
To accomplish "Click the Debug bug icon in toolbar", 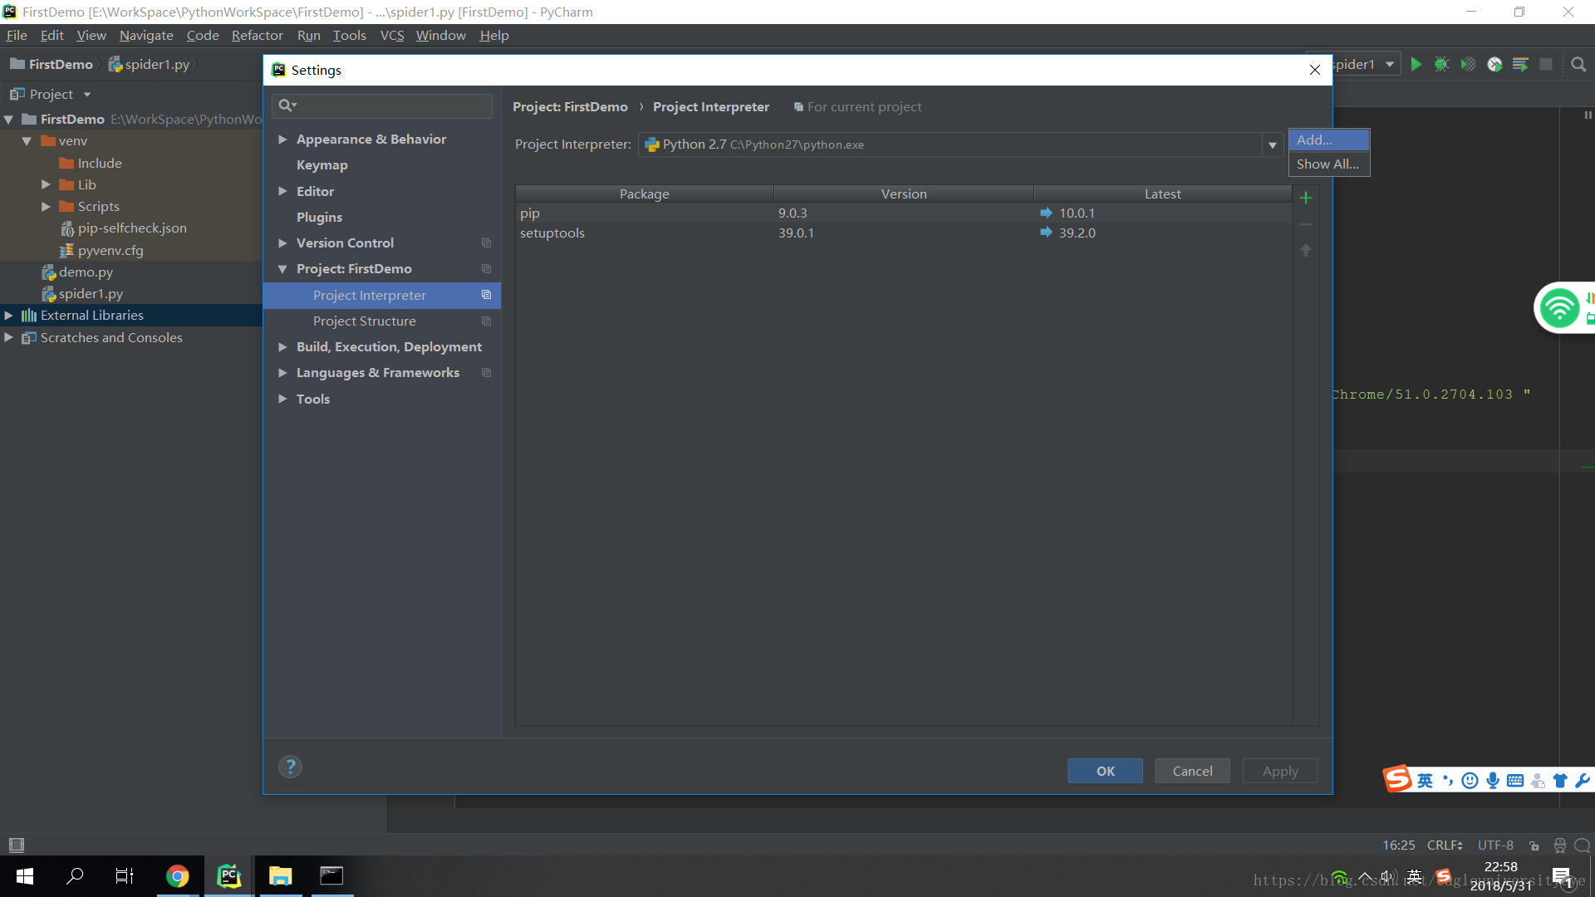I will pyautogui.click(x=1442, y=64).
